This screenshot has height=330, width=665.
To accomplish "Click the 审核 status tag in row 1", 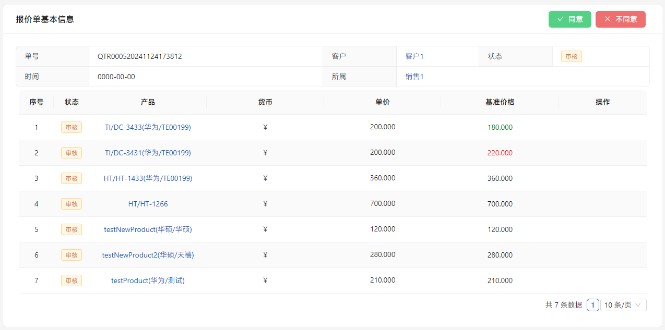I will click(72, 127).
